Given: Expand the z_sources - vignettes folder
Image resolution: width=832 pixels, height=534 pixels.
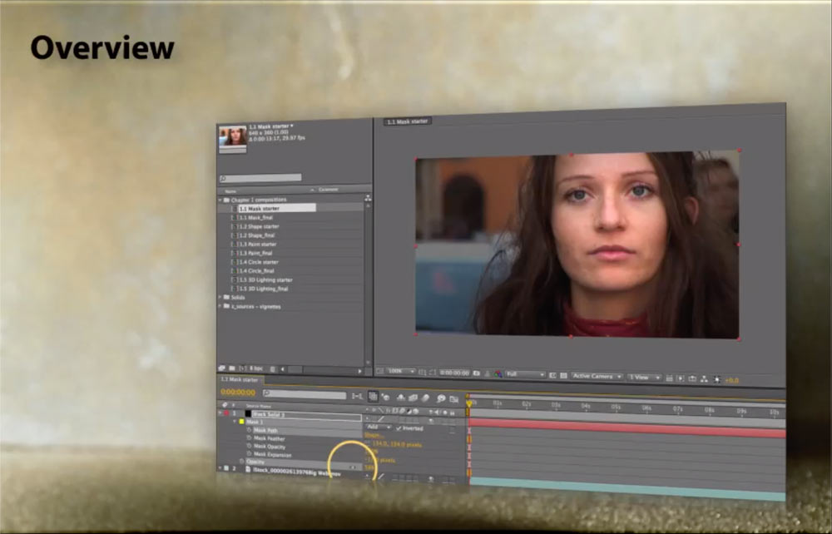Looking at the screenshot, I should 220,306.
